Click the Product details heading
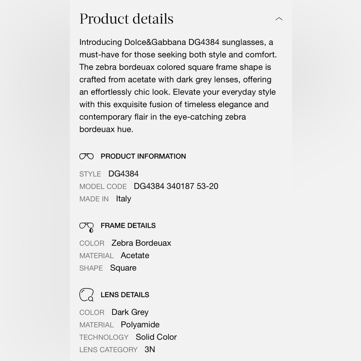 pyautogui.click(x=126, y=18)
